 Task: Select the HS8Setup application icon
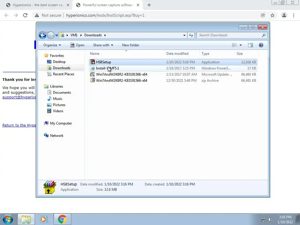pos(93,62)
